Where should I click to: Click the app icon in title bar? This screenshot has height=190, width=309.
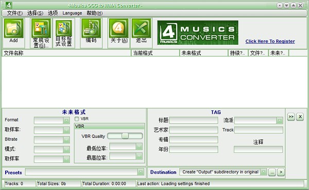9,5
